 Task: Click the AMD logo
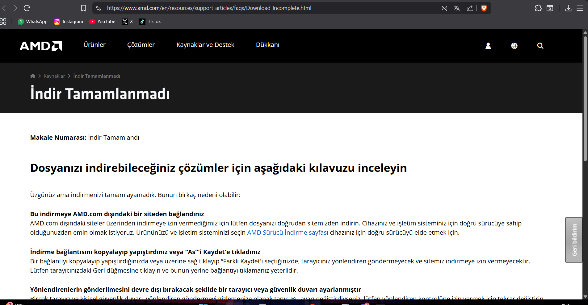[41, 46]
